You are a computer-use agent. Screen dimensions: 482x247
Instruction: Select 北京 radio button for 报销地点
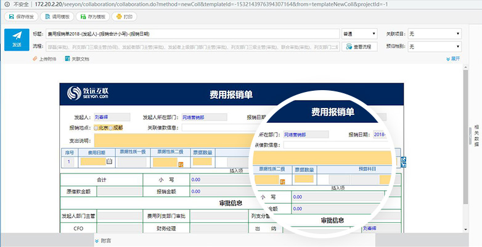[96, 128]
